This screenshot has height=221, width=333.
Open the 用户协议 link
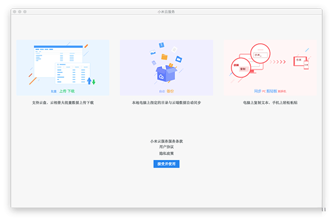[x=167, y=147]
